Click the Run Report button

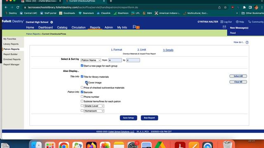(149, 118)
